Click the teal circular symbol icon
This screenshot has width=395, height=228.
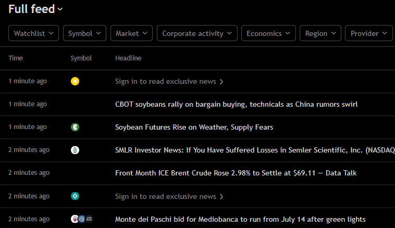pos(75,196)
